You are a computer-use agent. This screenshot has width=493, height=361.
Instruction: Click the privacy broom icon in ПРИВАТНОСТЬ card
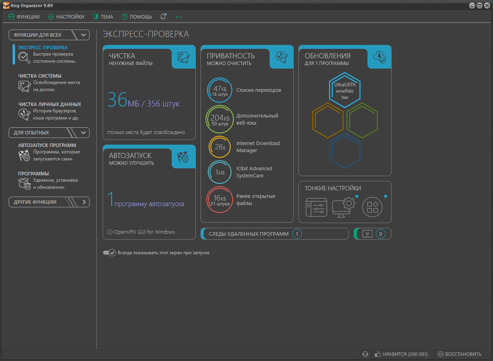point(281,58)
